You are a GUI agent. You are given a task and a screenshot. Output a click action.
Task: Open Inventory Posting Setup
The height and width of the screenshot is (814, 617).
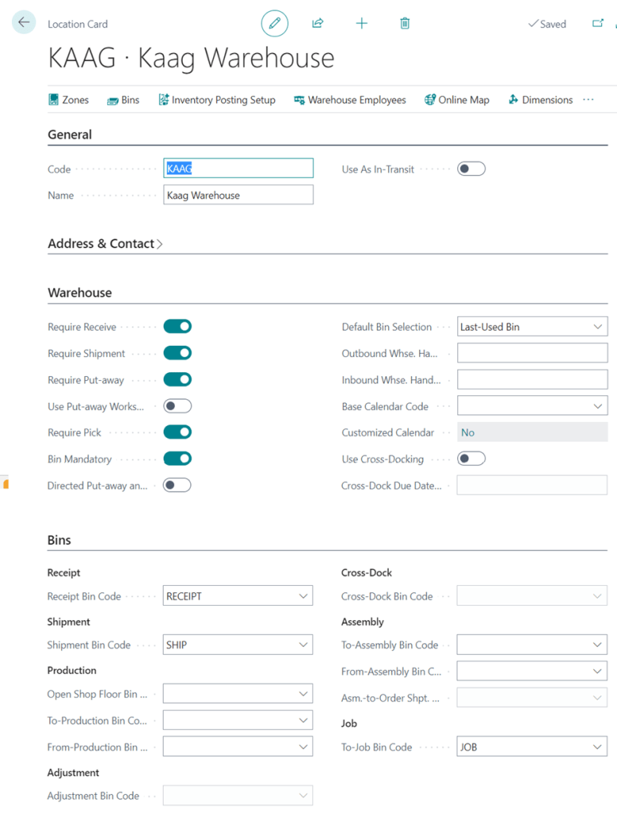pyautogui.click(x=216, y=100)
